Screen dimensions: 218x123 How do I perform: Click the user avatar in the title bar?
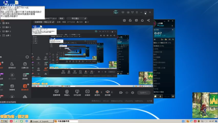116,12
